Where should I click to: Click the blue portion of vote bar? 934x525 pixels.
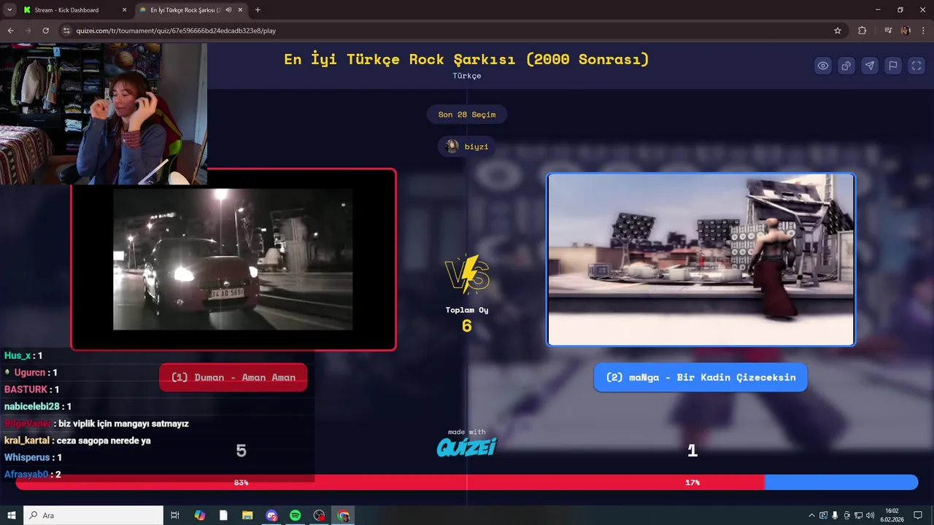(841, 483)
